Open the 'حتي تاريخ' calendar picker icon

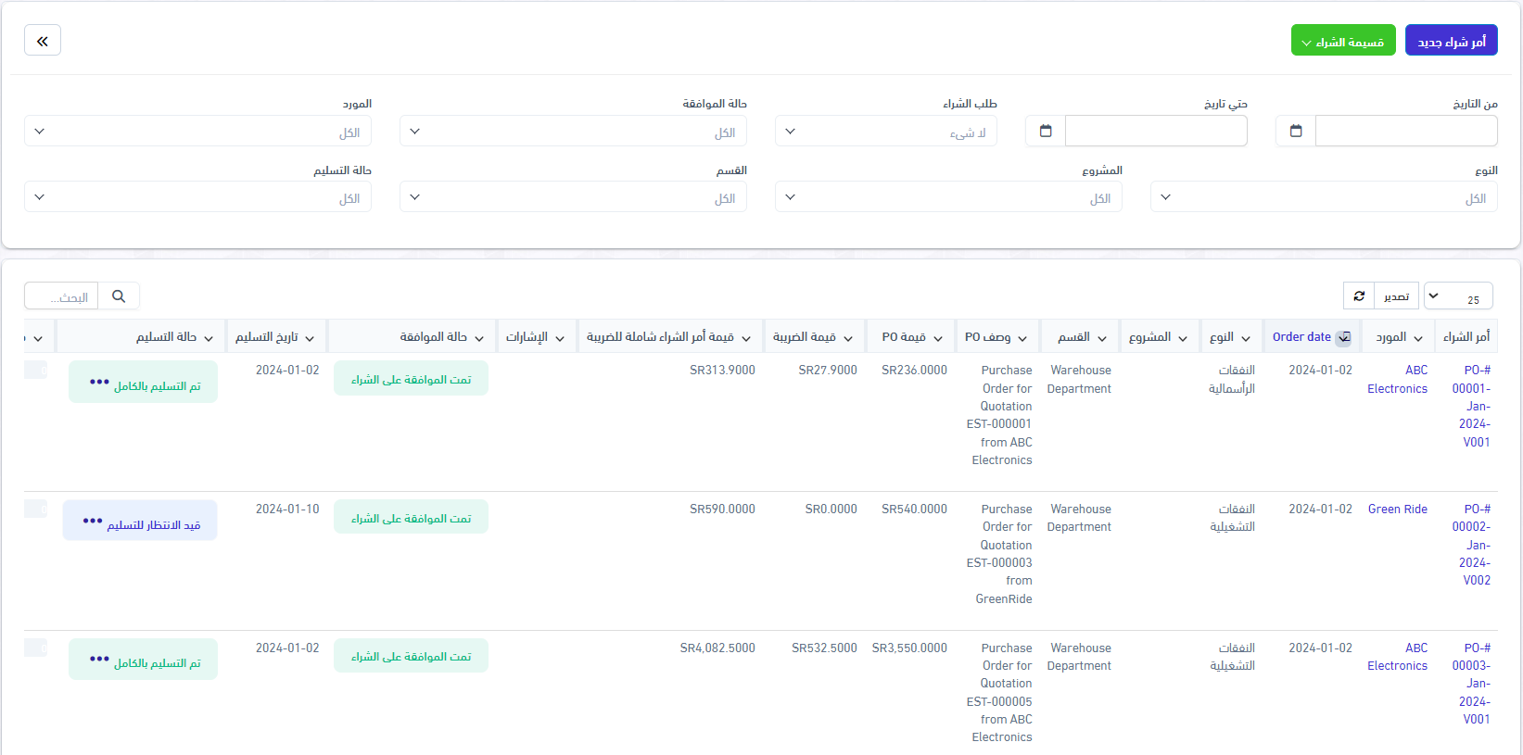(1046, 132)
